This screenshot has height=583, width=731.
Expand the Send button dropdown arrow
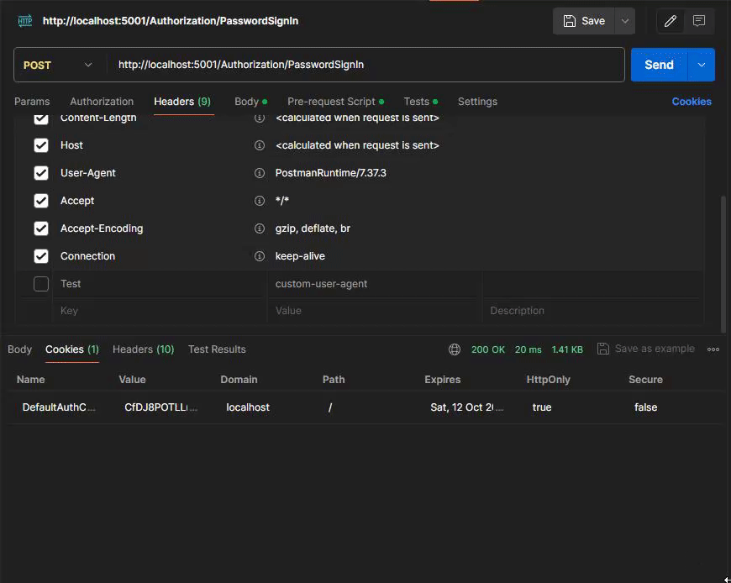coord(702,65)
